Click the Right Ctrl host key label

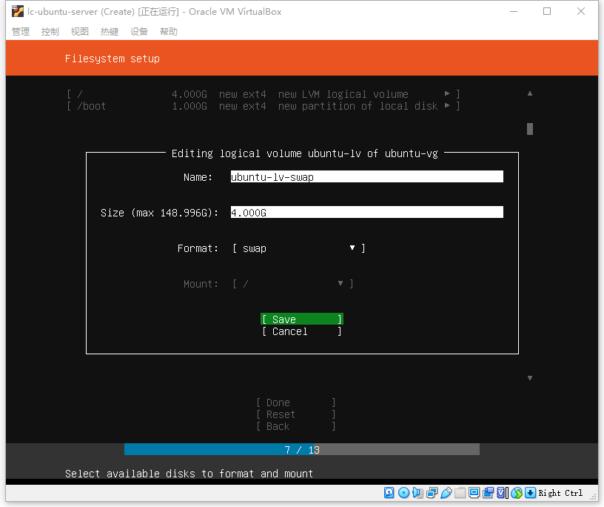click(x=560, y=493)
